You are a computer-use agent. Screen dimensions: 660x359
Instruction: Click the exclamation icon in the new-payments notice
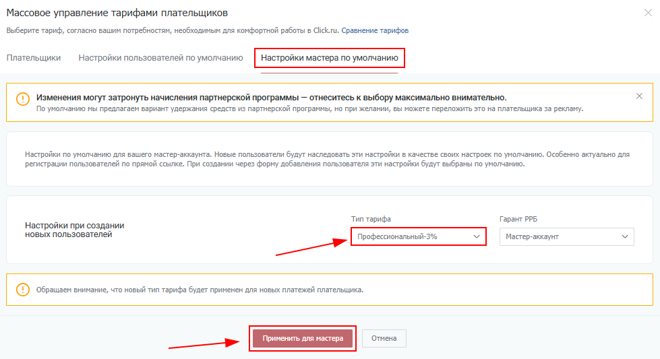click(24, 290)
